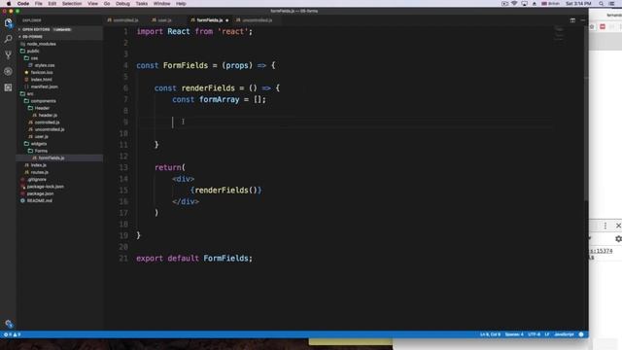Change the JavaScript language mode
This screenshot has width=622, height=350.
564,334
